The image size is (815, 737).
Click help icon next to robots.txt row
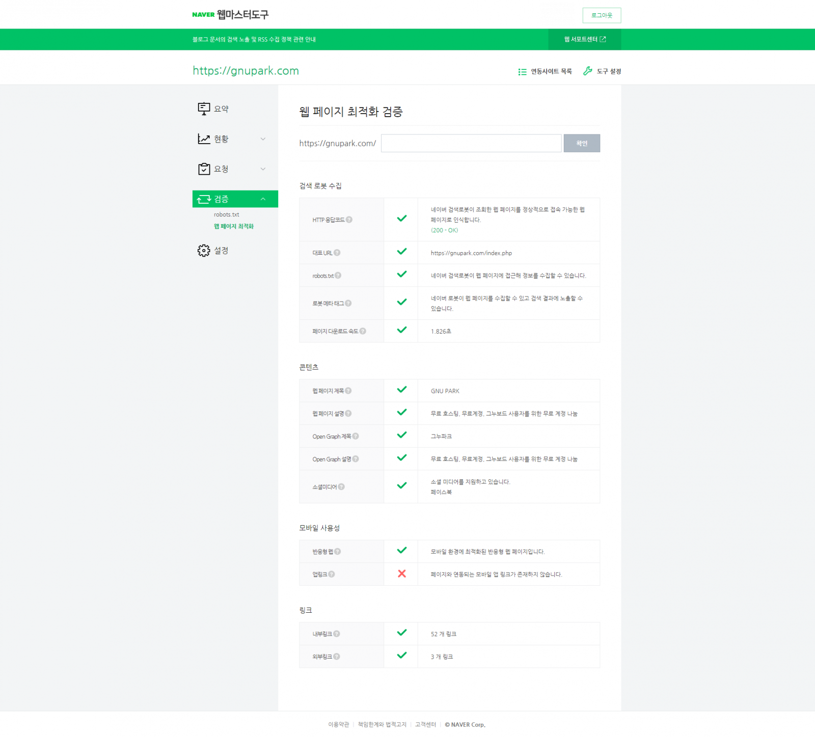(338, 276)
